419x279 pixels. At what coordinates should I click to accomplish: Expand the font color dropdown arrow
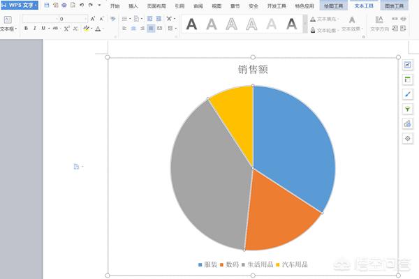pos(103,29)
